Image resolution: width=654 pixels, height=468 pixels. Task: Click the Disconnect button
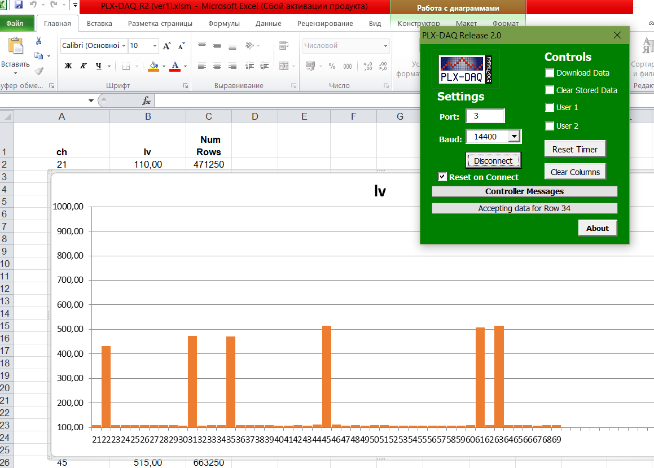[493, 160]
